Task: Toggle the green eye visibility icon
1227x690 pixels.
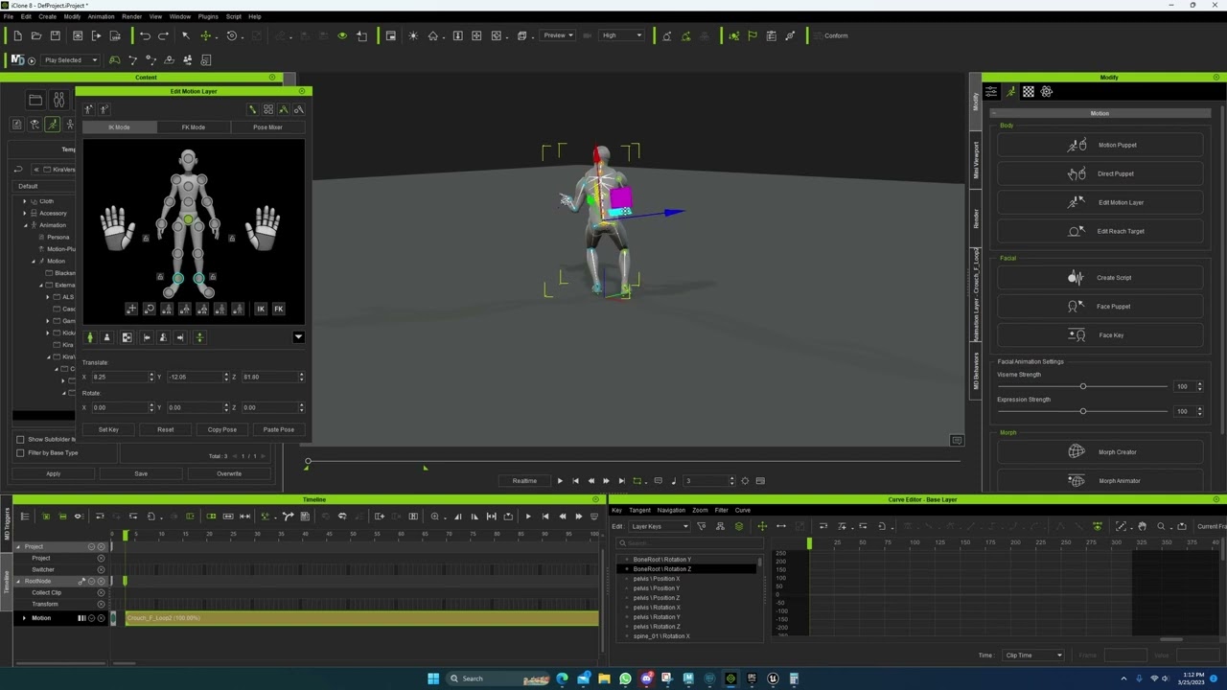Action: pyautogui.click(x=342, y=35)
